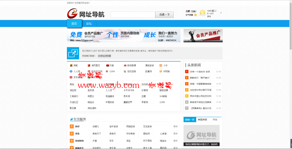Image resolution: width=292 pixels, height=149 pixels.
Task: Open the 赶集网 link
Action: [x=149, y=71]
